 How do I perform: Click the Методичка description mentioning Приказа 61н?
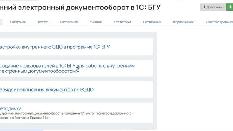click(66, 115)
